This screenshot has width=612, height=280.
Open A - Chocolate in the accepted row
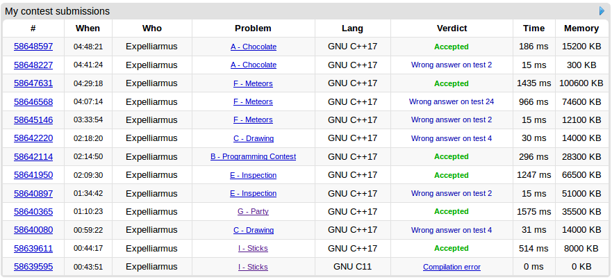coord(253,47)
